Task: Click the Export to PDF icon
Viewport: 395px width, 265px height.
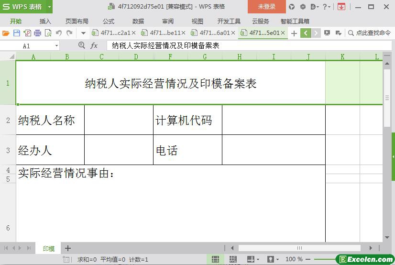Action: [x=27, y=33]
